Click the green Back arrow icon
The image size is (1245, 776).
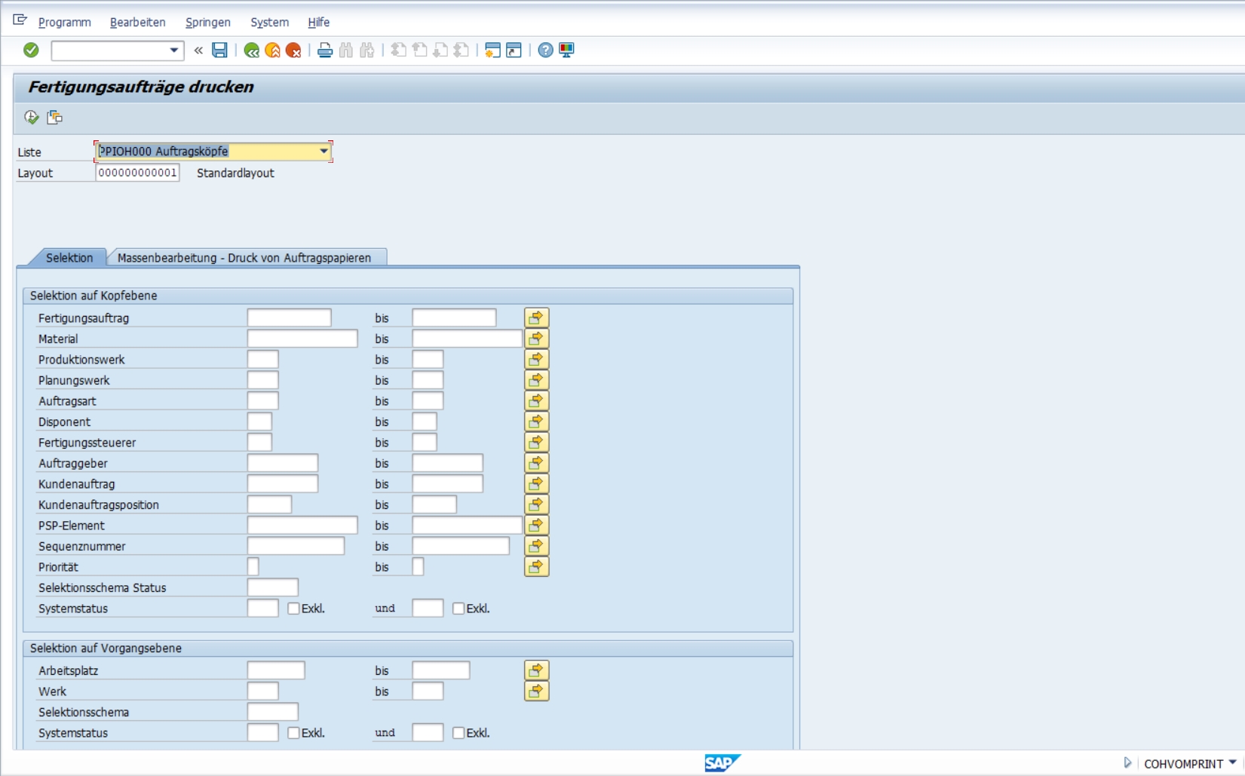coord(252,50)
